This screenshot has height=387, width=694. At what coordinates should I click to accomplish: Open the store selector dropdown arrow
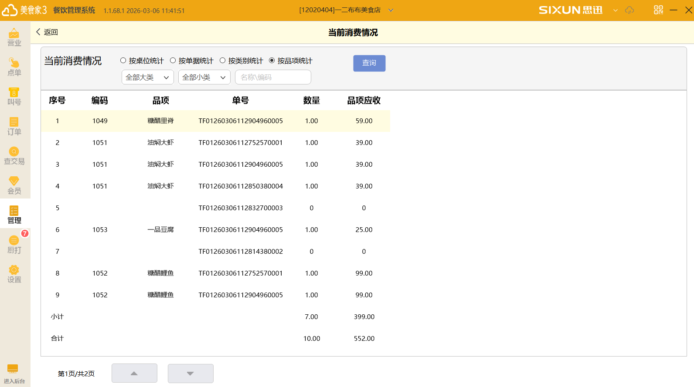tap(391, 10)
